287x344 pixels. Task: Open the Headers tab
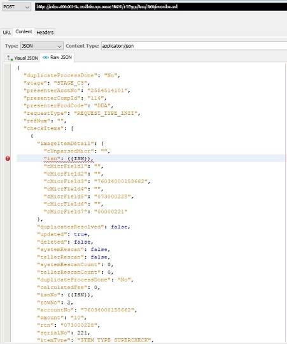[45, 33]
